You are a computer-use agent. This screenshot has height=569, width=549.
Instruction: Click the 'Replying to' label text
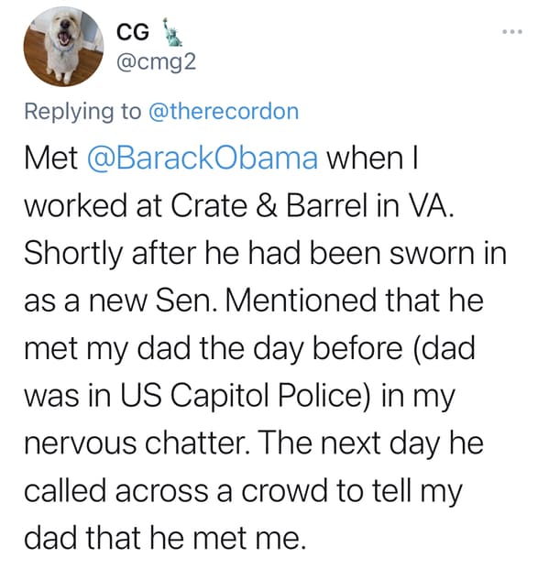pyautogui.click(x=82, y=112)
